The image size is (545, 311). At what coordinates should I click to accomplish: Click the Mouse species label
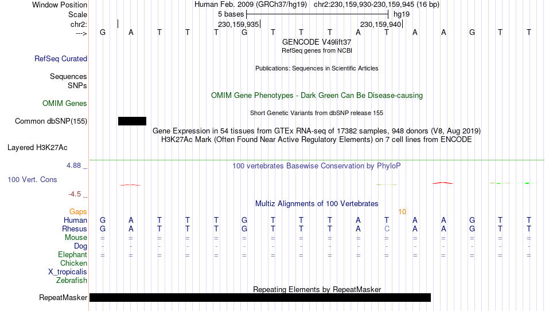point(76,238)
